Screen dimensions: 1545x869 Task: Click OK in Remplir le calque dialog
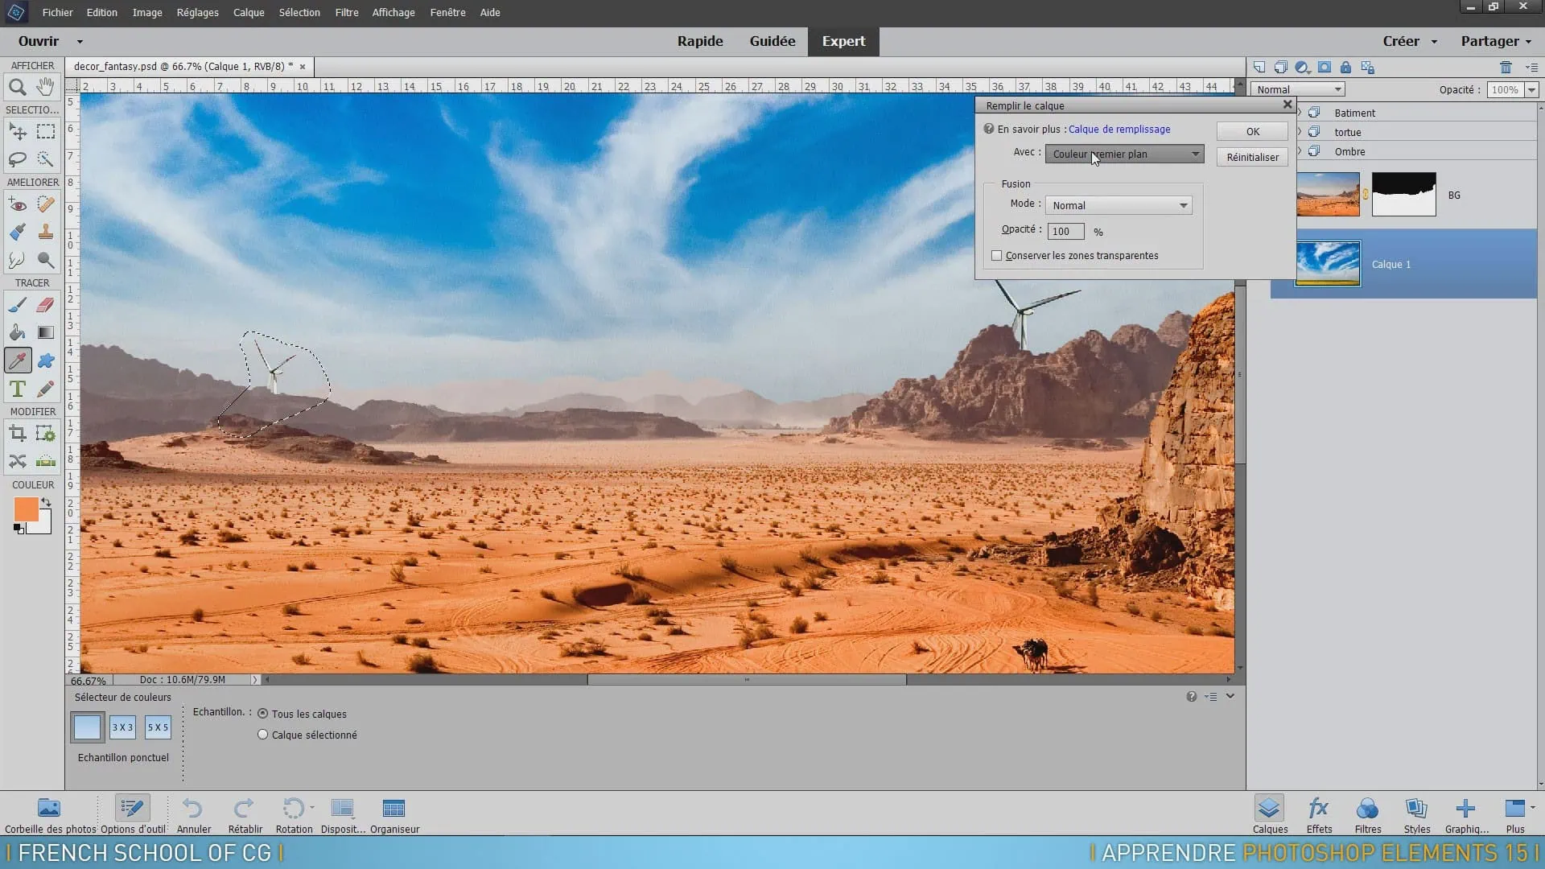[x=1252, y=132]
